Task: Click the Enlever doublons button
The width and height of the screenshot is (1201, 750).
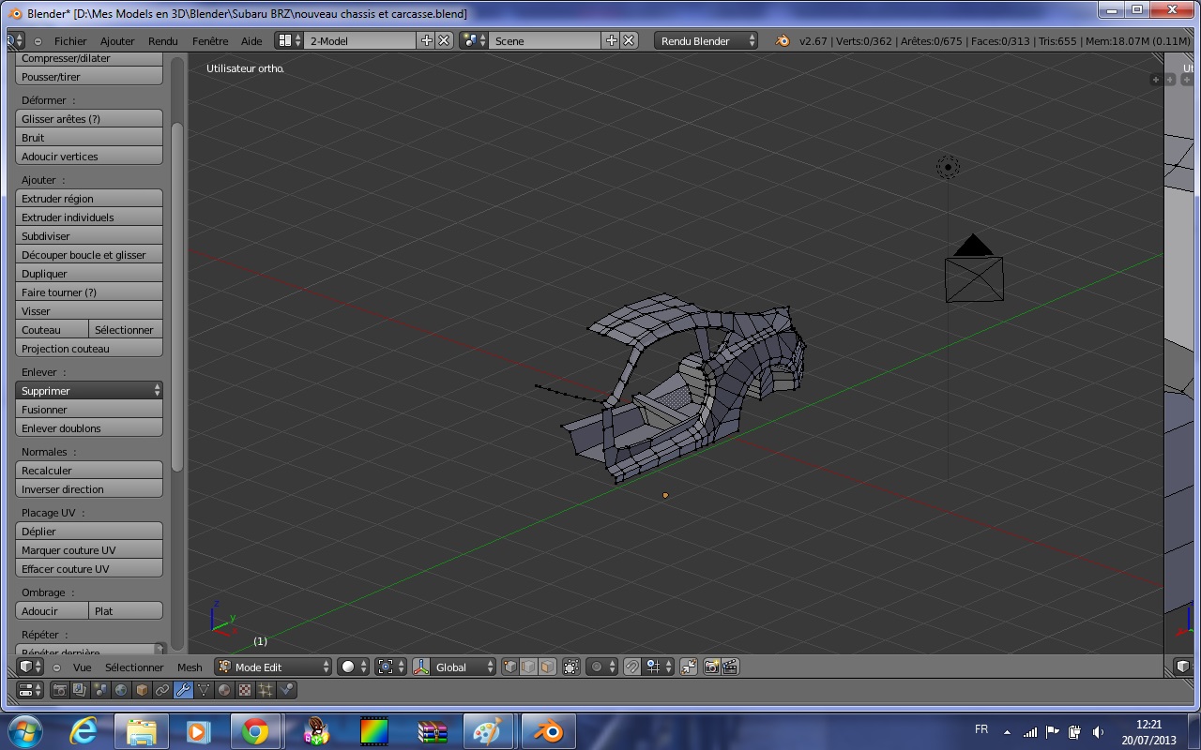Action: pyautogui.click(x=89, y=427)
